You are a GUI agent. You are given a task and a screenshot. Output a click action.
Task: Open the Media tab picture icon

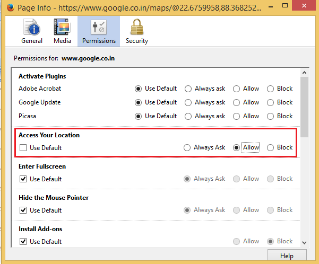pos(62,27)
